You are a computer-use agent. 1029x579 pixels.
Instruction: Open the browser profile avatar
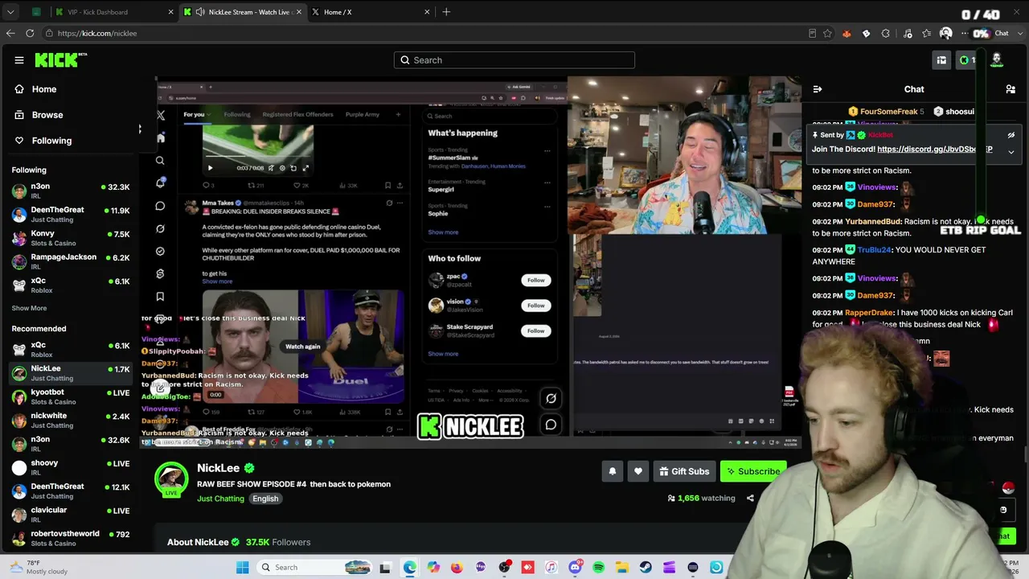pos(946,33)
